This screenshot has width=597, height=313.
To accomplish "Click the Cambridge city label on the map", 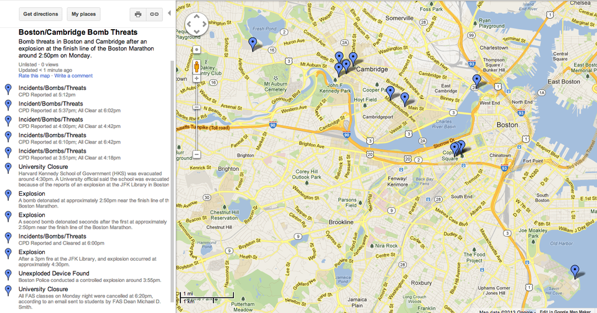I will [372, 69].
